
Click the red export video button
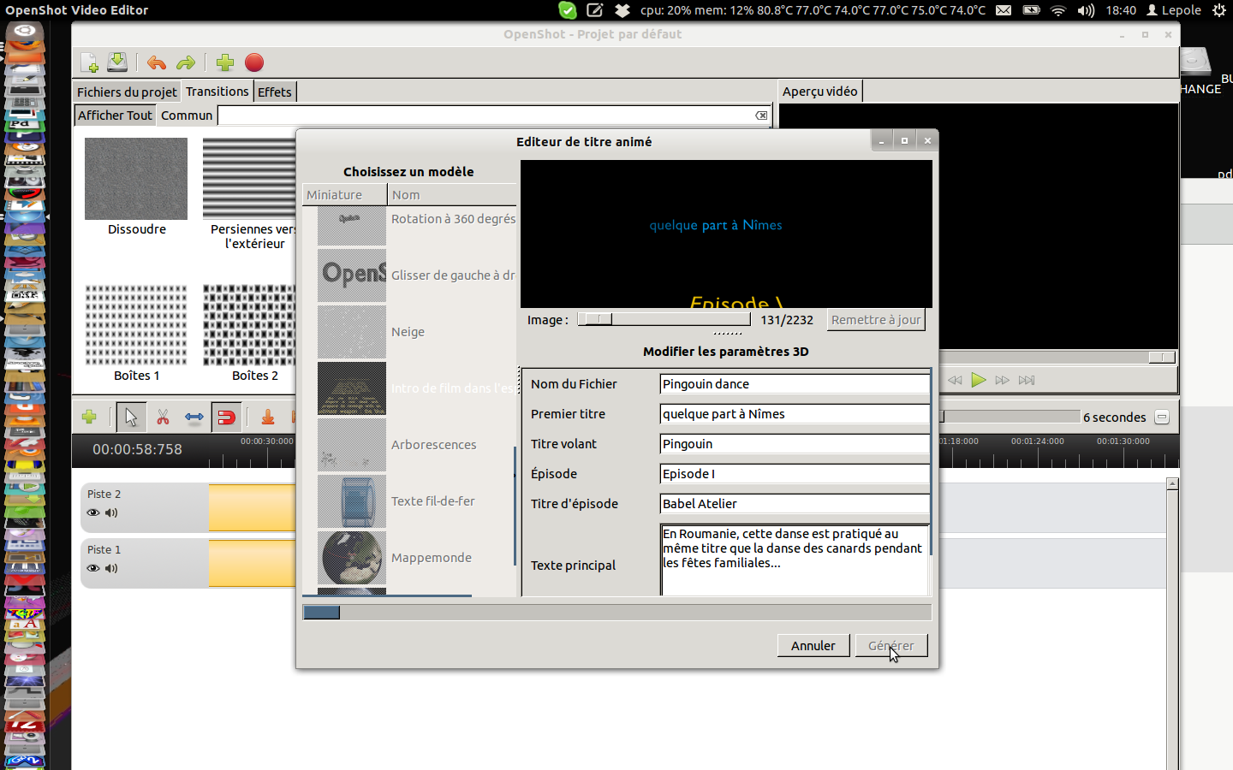(x=254, y=62)
